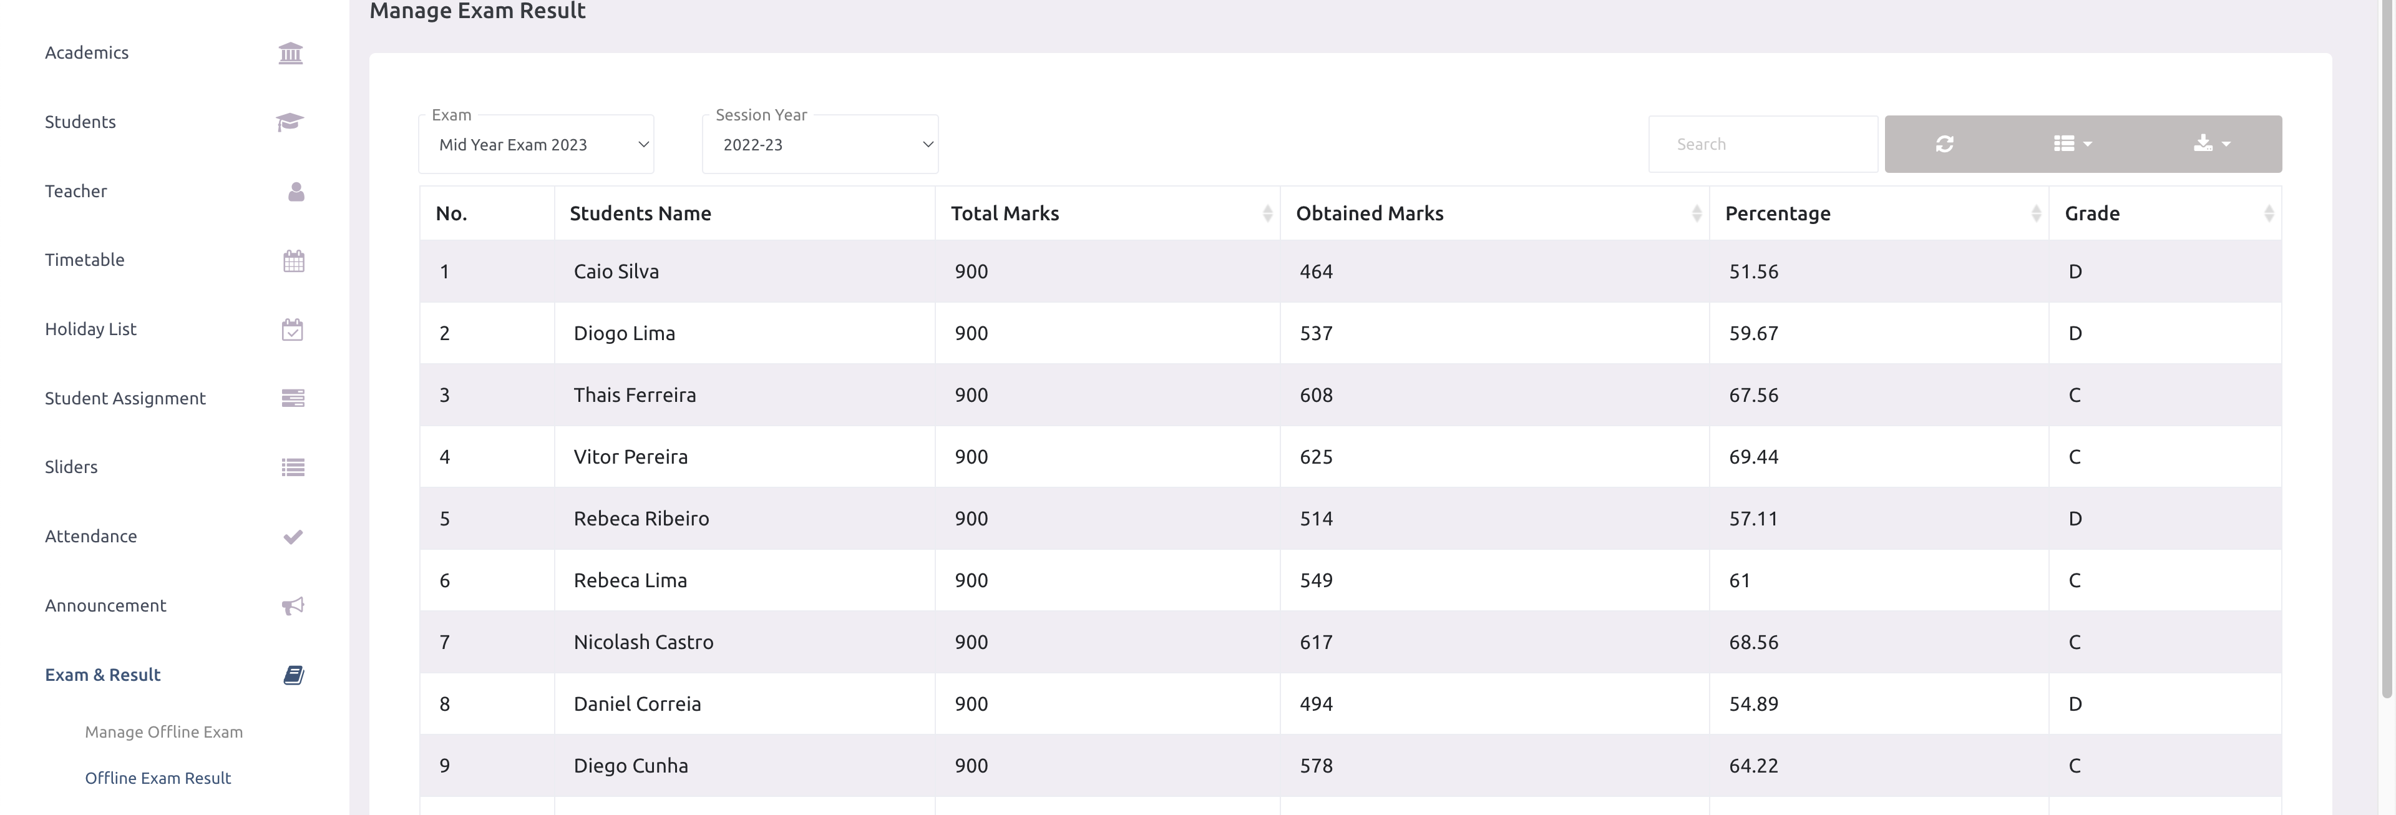
Task: Click into the Search input field
Action: click(1763, 144)
